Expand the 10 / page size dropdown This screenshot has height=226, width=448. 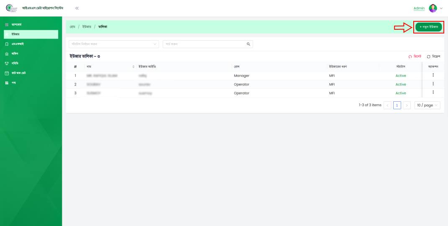coord(427,105)
